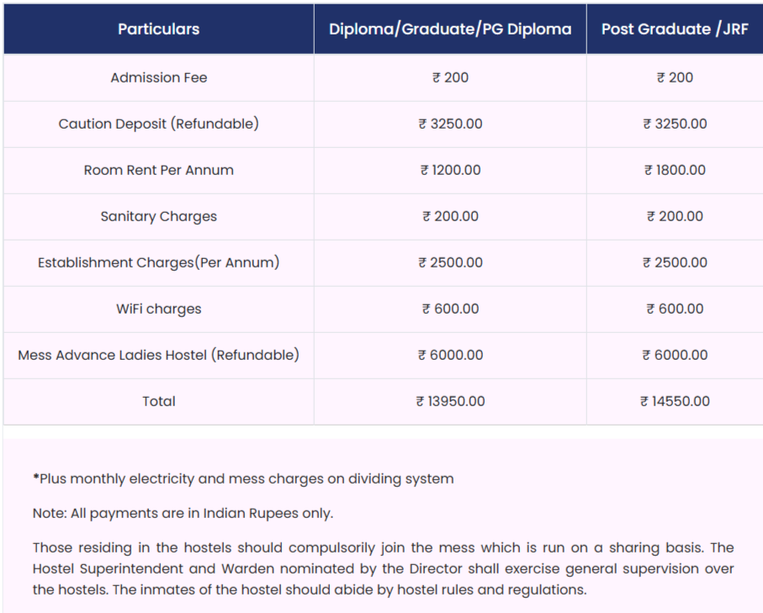Viewport: 763px width, 613px height.
Task: Click the Particulars column header
Action: click(x=158, y=29)
